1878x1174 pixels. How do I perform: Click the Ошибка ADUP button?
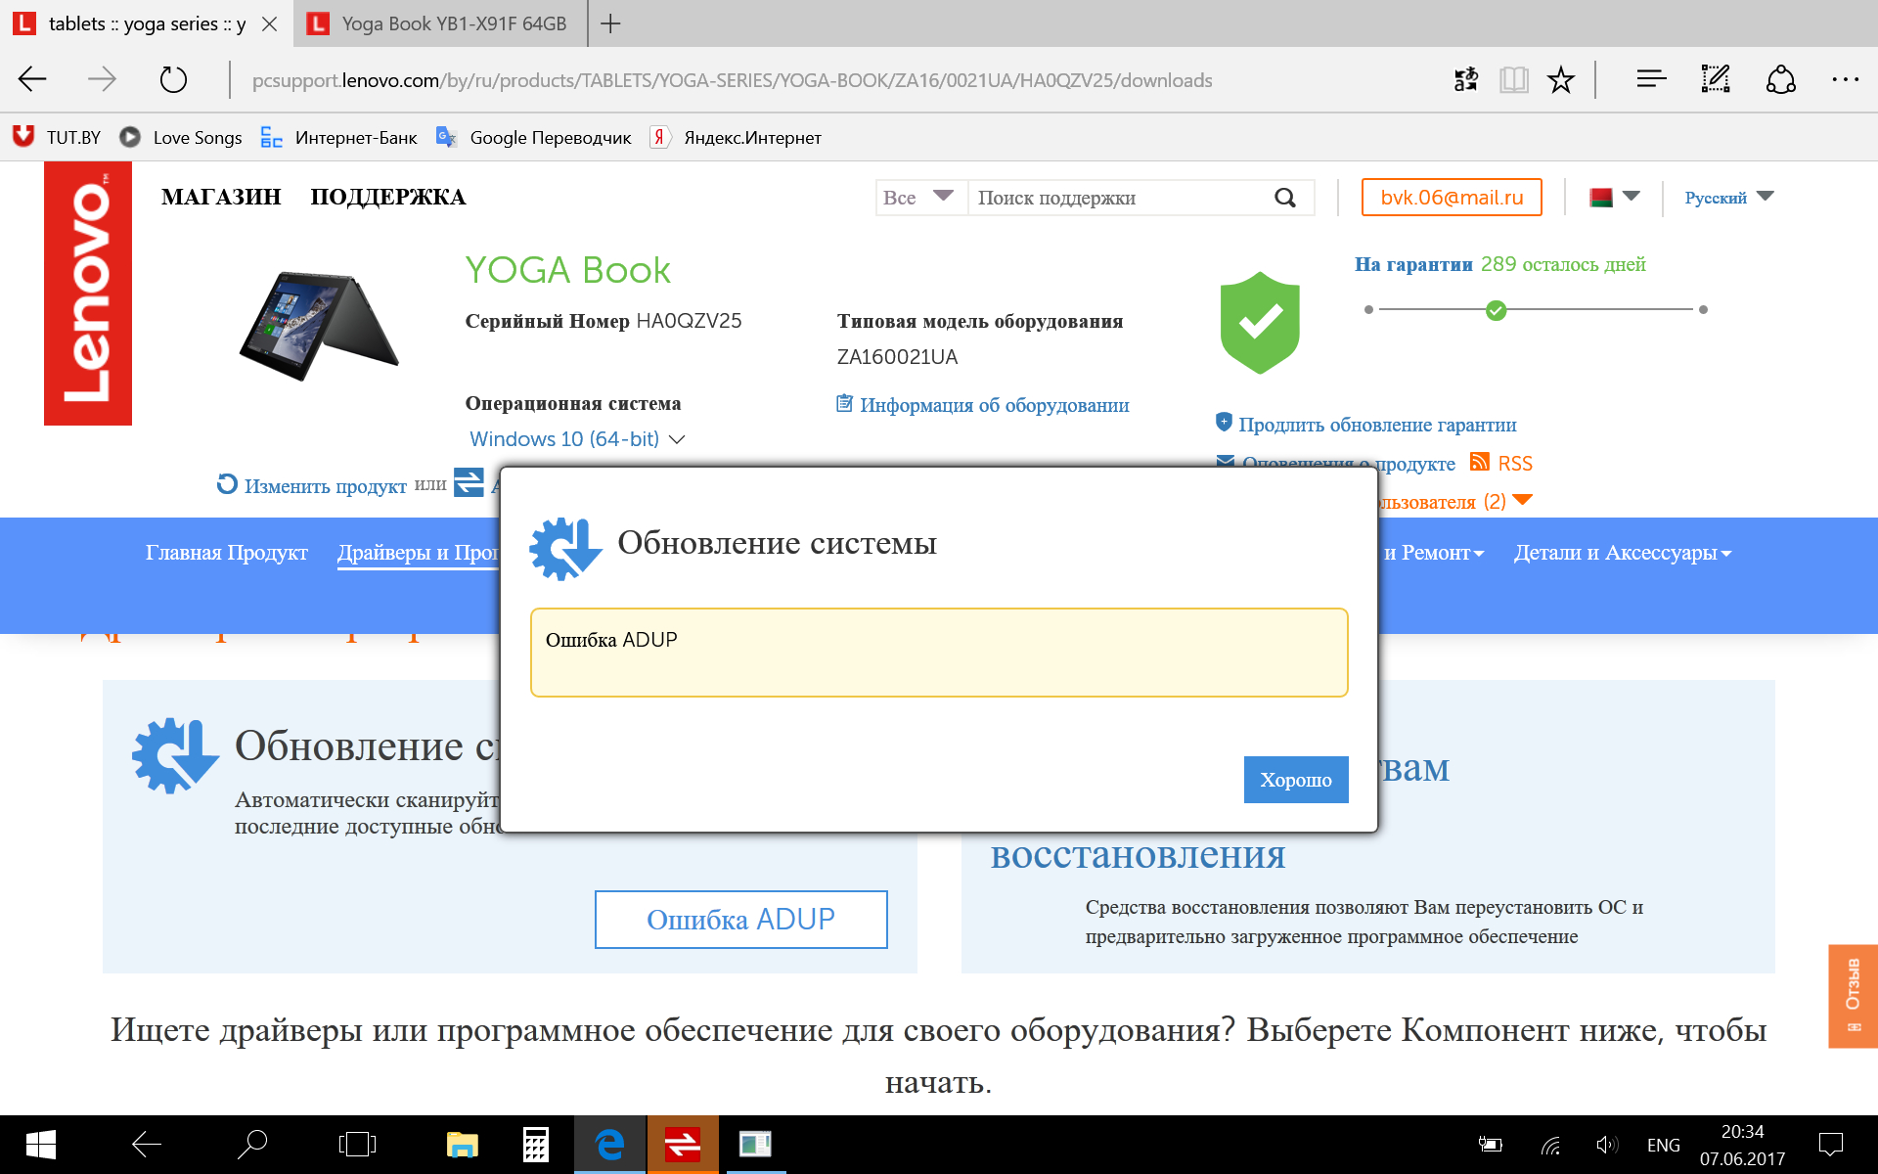tap(740, 920)
